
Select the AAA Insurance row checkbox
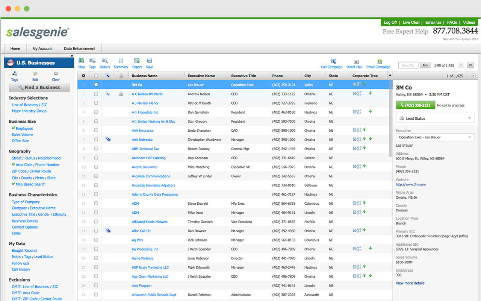click(96, 131)
